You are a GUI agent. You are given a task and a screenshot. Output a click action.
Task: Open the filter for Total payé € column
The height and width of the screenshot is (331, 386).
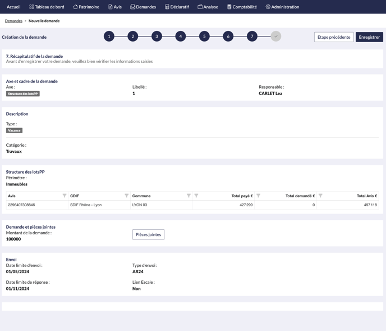tap(196, 196)
